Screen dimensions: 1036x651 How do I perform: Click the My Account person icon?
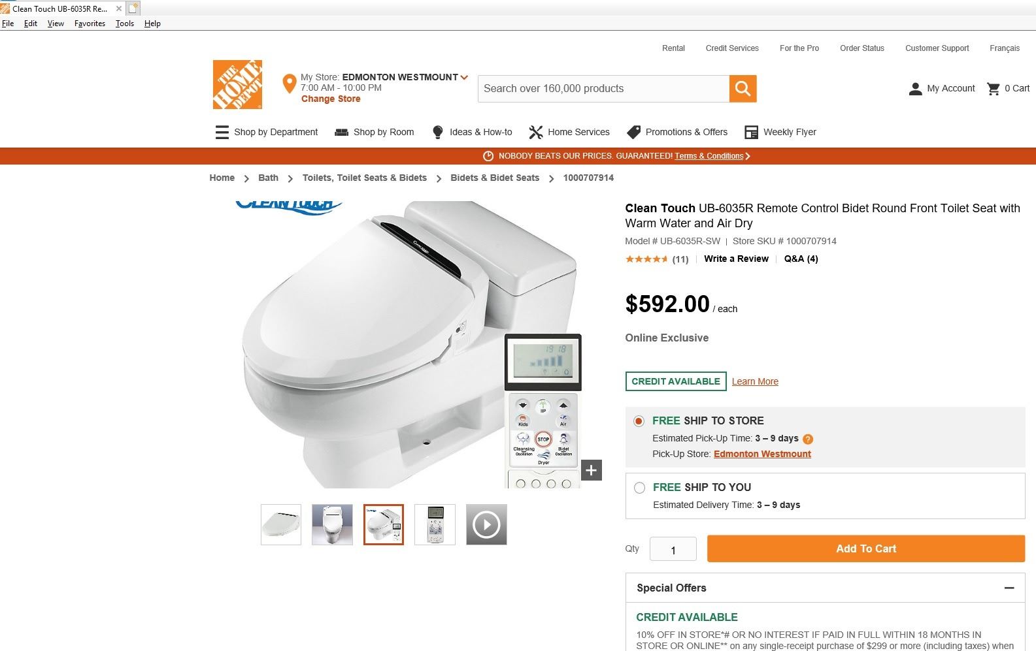tap(915, 89)
